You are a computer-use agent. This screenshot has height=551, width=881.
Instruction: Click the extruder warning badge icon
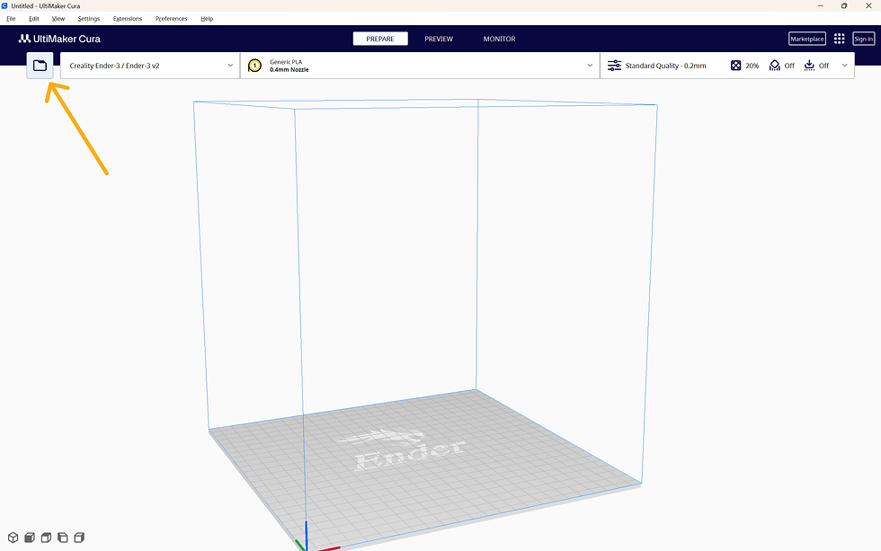pos(253,65)
